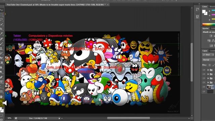The image size is (215, 121).
Task: Open the collapsed Properties panel icon
Action: (197, 16)
